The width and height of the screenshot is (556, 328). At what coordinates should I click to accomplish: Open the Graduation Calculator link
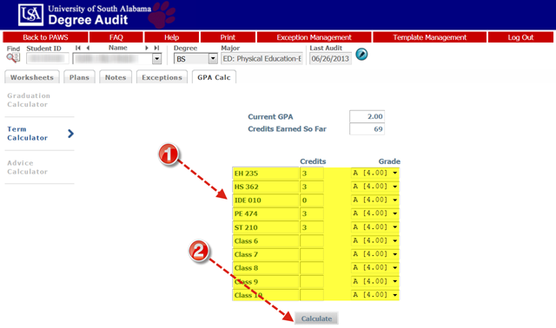(29, 100)
